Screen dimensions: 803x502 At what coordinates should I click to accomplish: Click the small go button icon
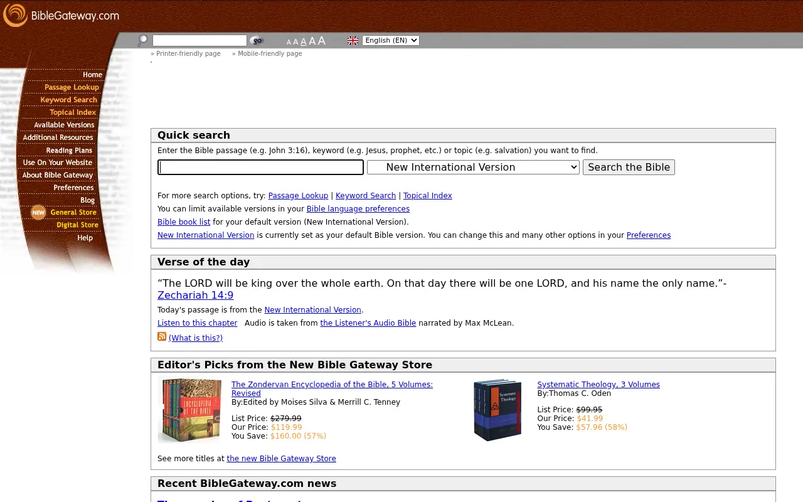pos(257,41)
